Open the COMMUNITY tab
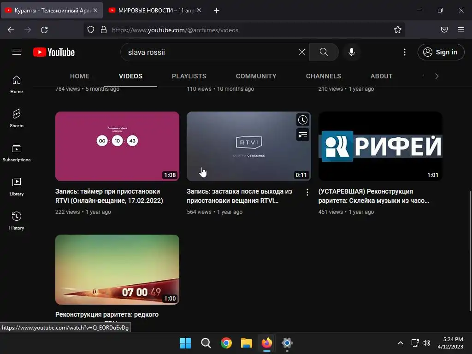Image resolution: width=472 pixels, height=354 pixels. tap(256, 76)
